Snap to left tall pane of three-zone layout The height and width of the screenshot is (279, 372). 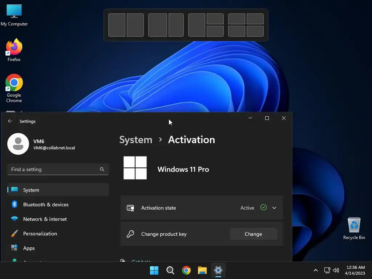pyautogui.click(x=197, y=25)
